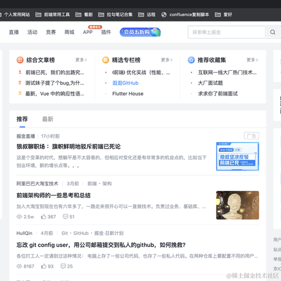The width and height of the screenshot is (281, 281).
Task: Open 爱好 bookmark folder
Action: 224,15
